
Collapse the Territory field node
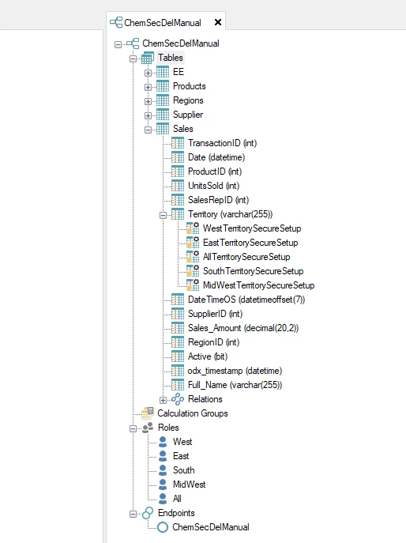tap(163, 215)
